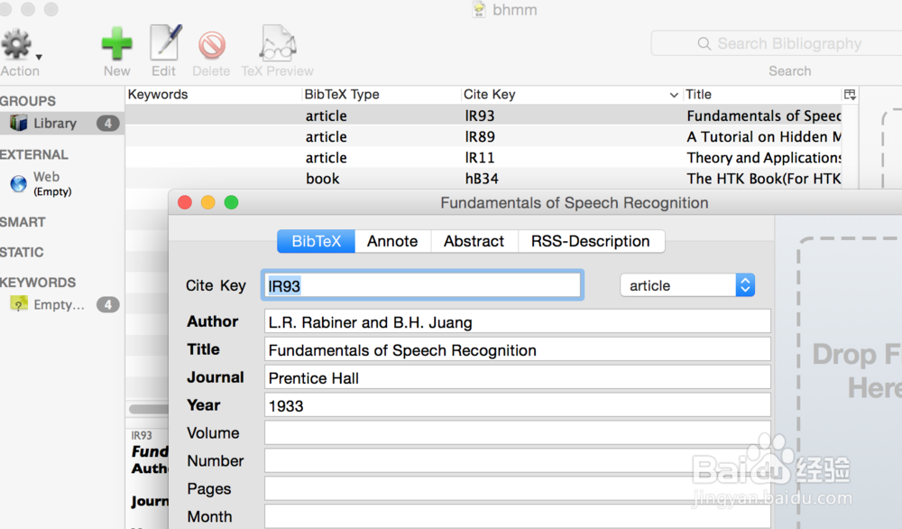This screenshot has height=529, width=902.
Task: Click the red Delete icon
Action: point(212,45)
